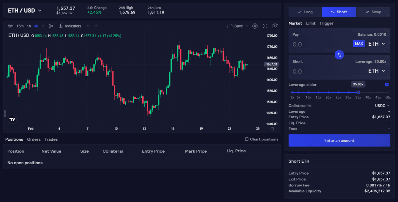This screenshot has width=398, height=202.
Task: Click the Enter an amount button
Action: (339, 141)
